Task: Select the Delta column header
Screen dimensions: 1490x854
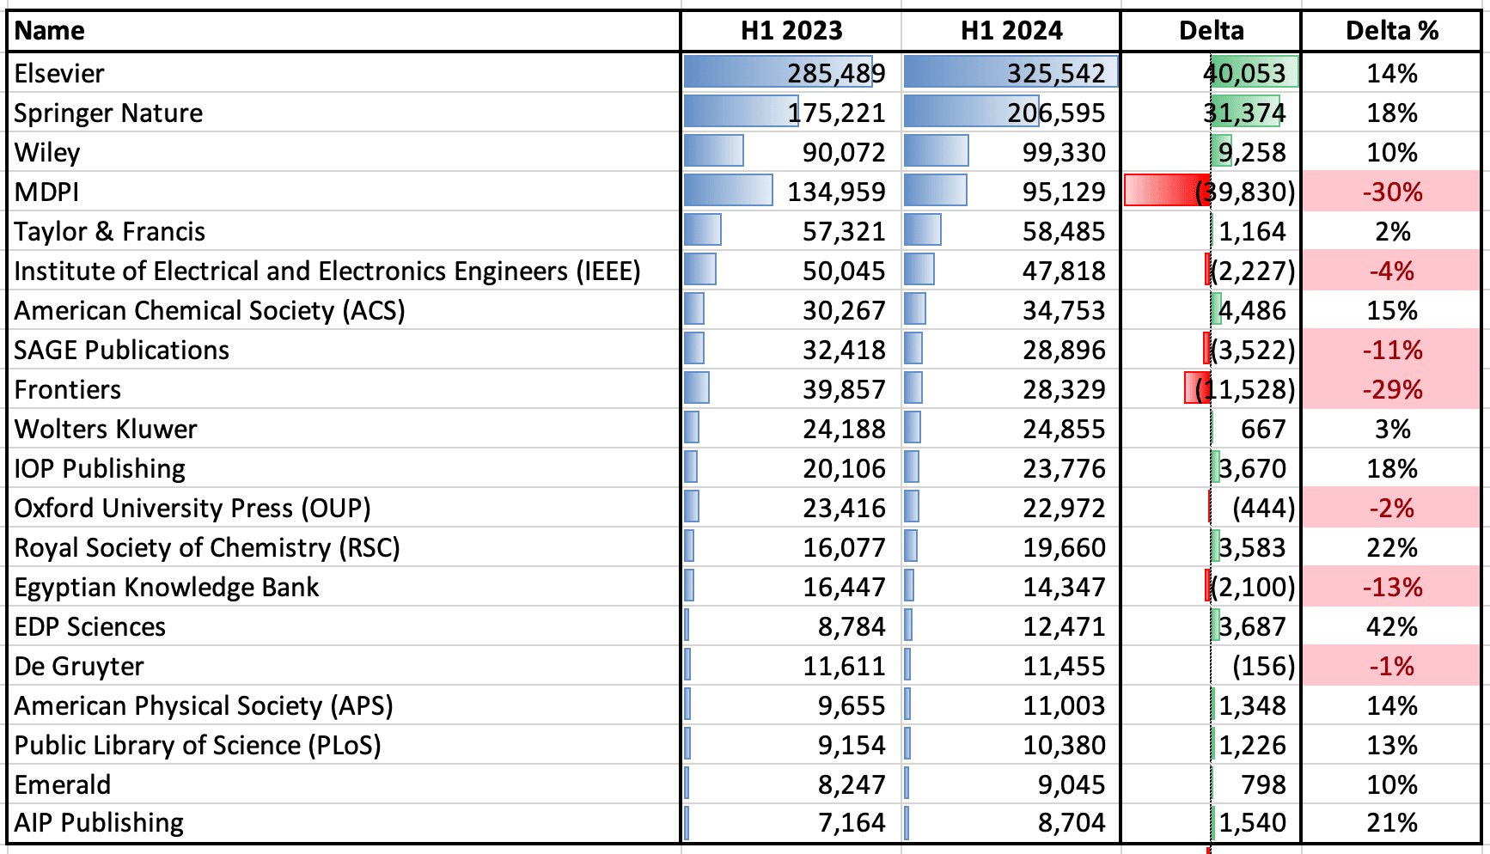Action: [1212, 31]
